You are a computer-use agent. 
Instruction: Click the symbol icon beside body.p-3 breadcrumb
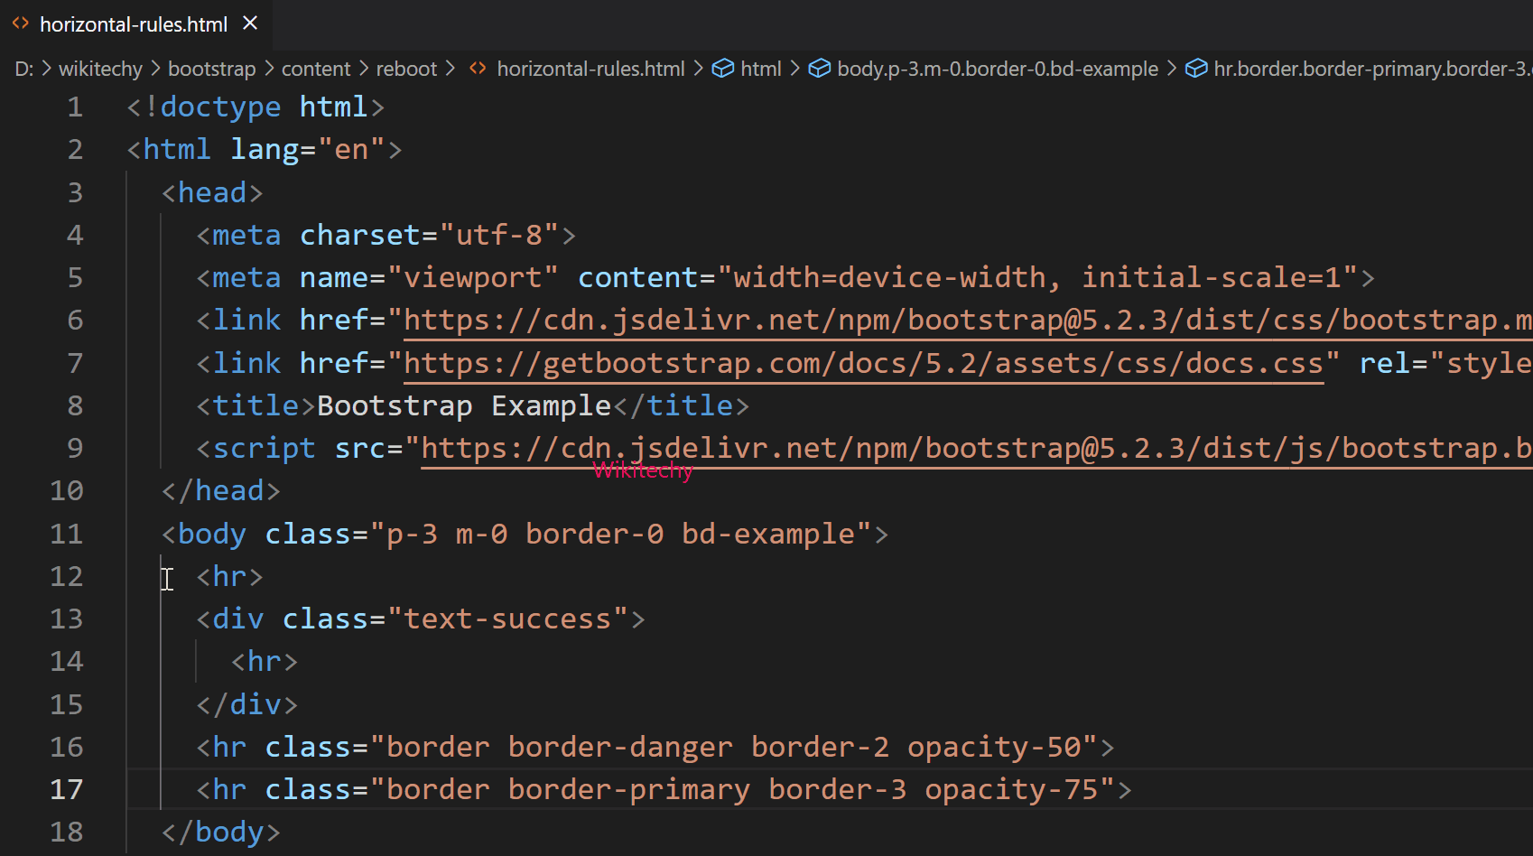coord(819,68)
